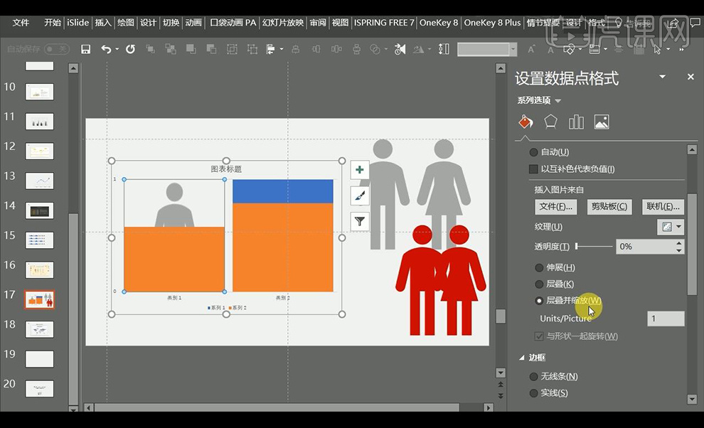
Task: Click the green plus Chart Elements button
Action: pos(360,170)
